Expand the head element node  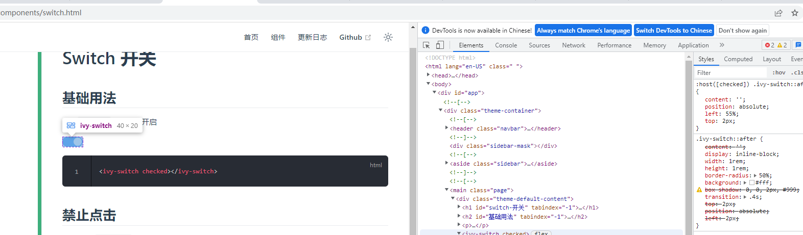[429, 75]
